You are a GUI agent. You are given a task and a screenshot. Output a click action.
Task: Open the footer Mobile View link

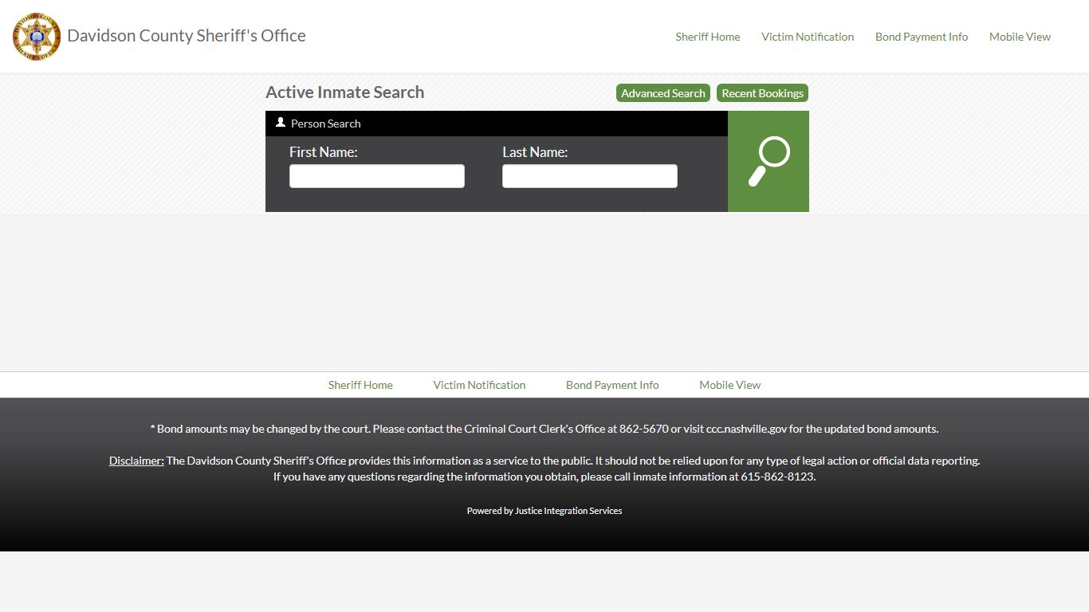tap(729, 385)
